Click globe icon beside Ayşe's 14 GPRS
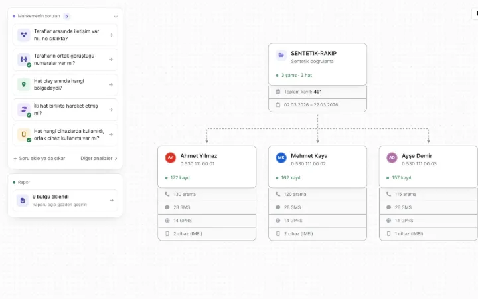Image resolution: width=478 pixels, height=299 pixels. click(388, 221)
